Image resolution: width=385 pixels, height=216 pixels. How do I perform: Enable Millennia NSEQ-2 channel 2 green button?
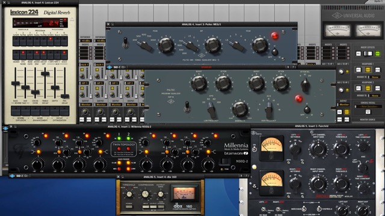pyautogui.click(x=128, y=139)
